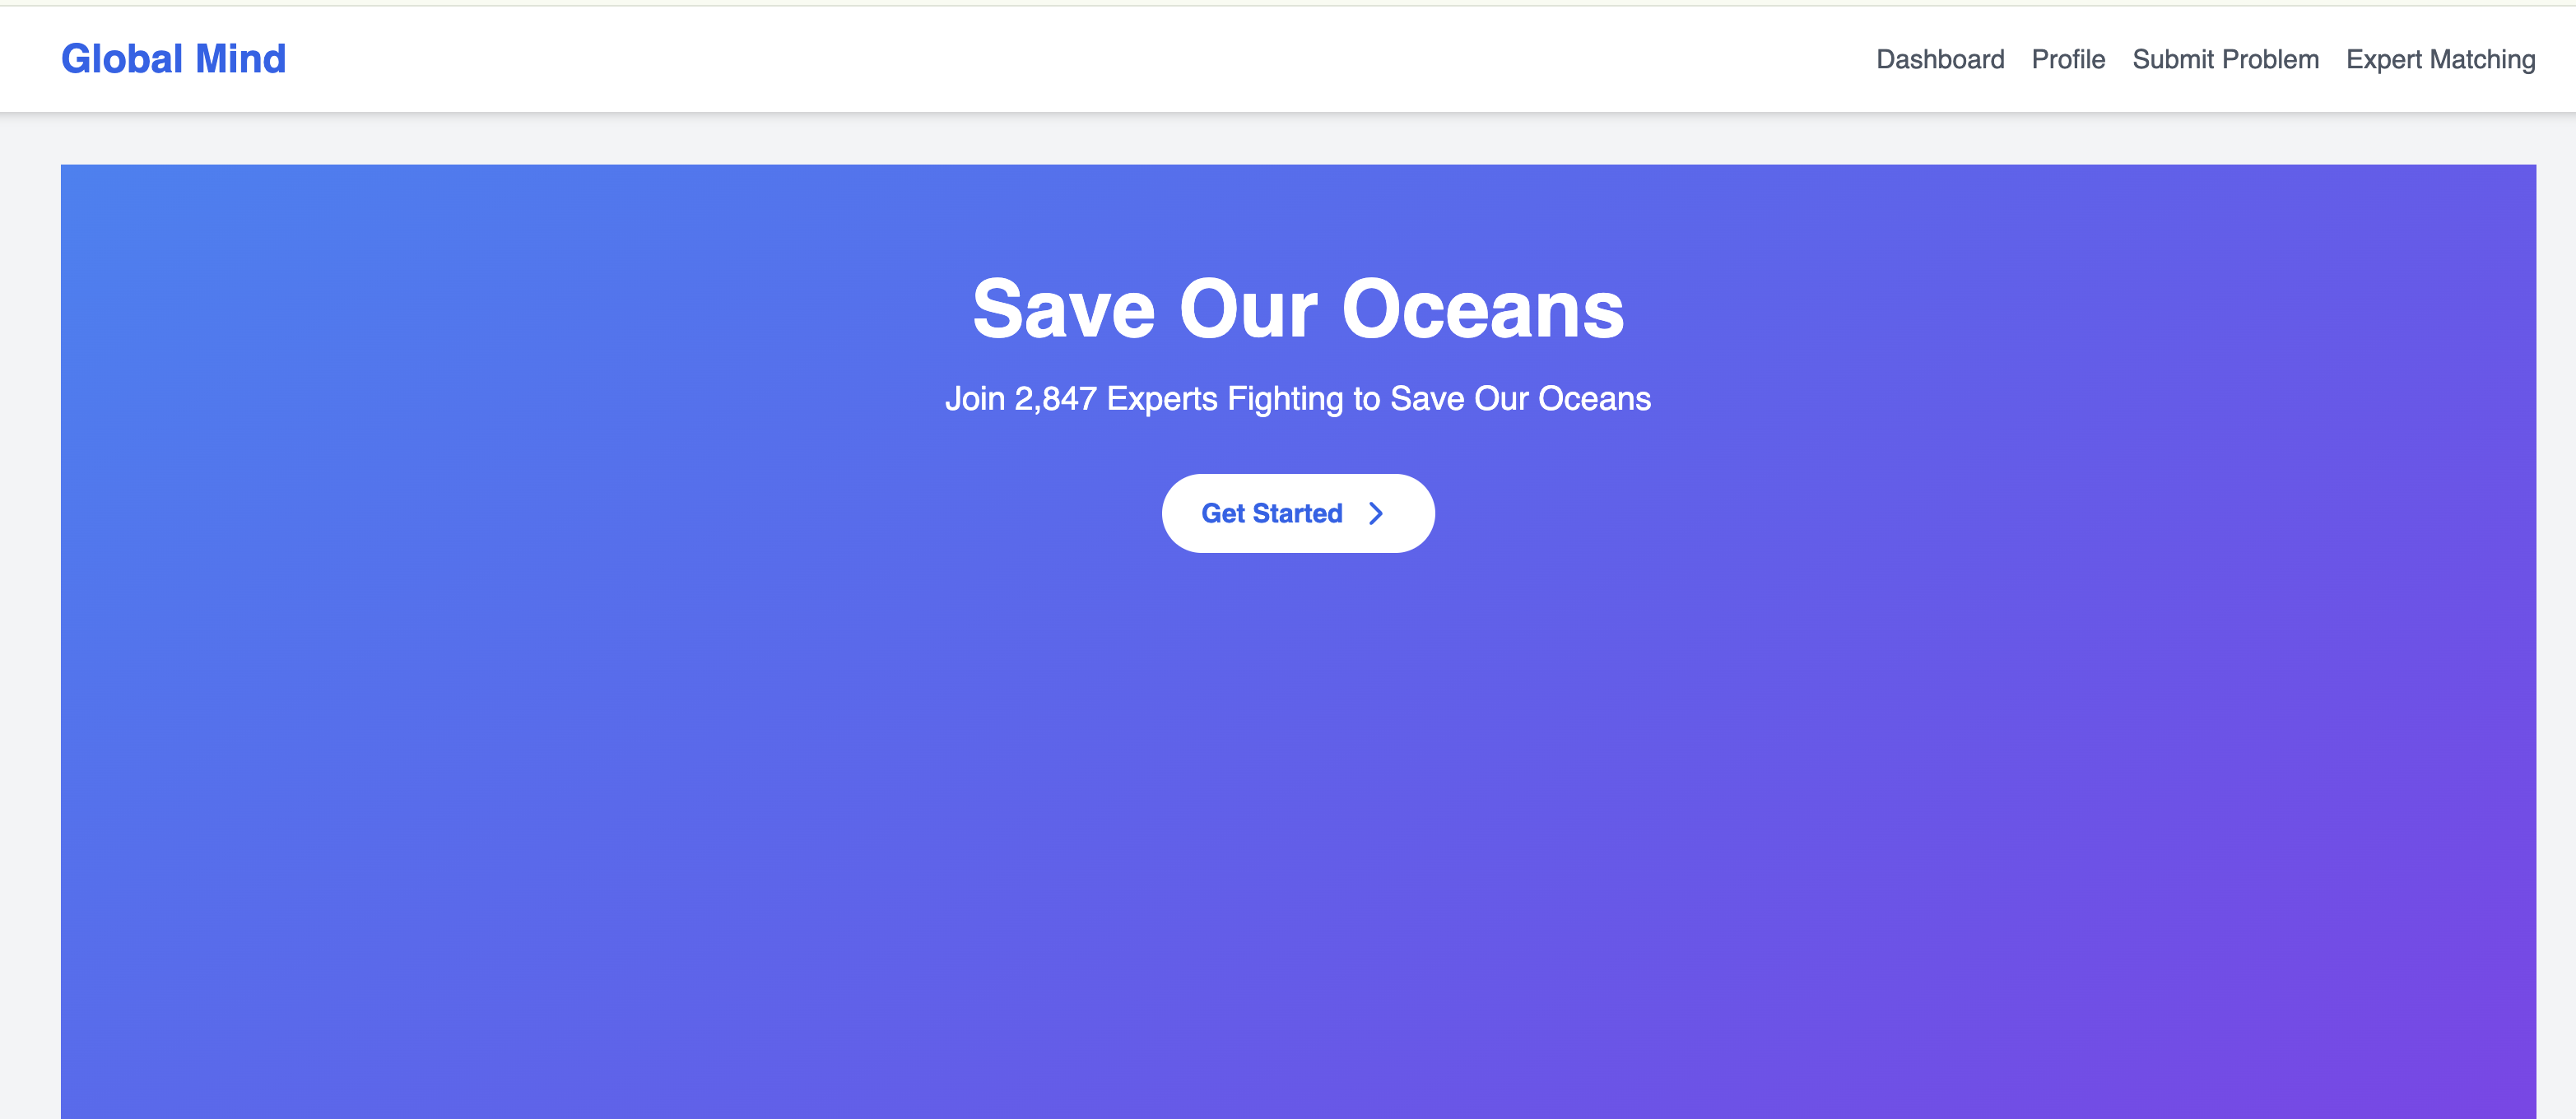The height and width of the screenshot is (1119, 2576).
Task: Open the Dashboard nav link
Action: click(1940, 59)
